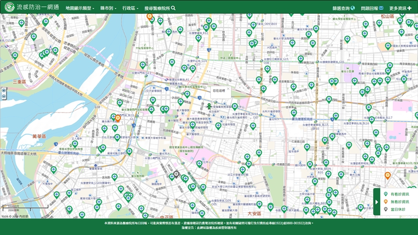The image size is (418, 235).
Task: Click the 您在這裡 map popup label
Action: pyautogui.click(x=219, y=90)
